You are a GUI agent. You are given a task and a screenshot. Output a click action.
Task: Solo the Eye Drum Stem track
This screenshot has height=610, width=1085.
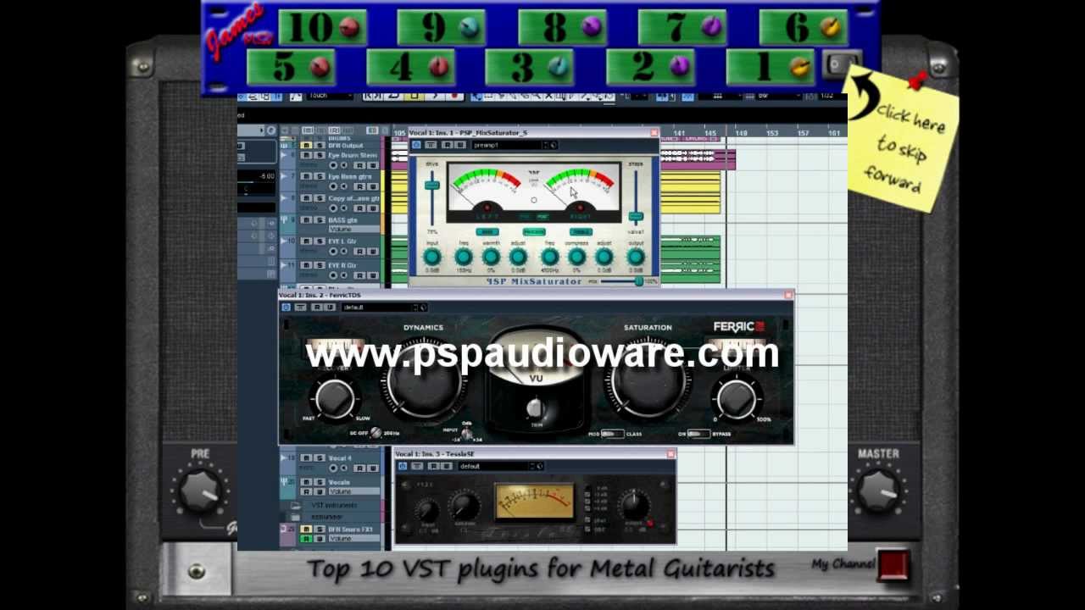pyautogui.click(x=319, y=155)
